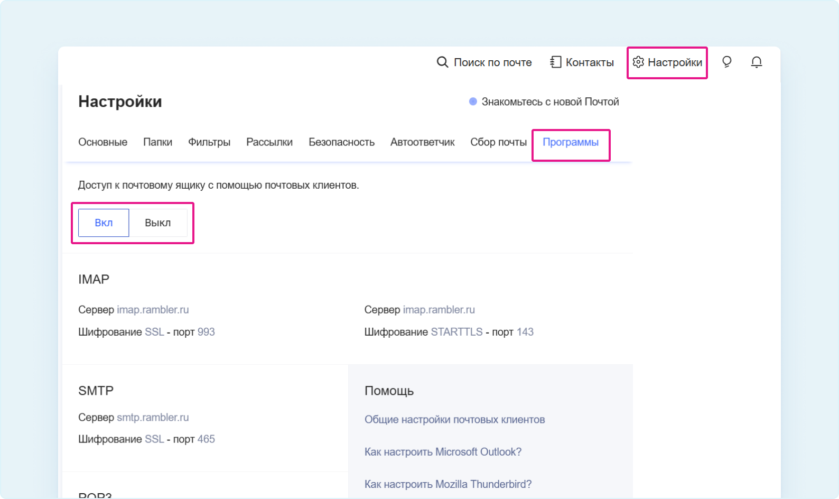Click the blue dot by new mail notice
Viewport: 839px width, 499px height.
tap(473, 101)
